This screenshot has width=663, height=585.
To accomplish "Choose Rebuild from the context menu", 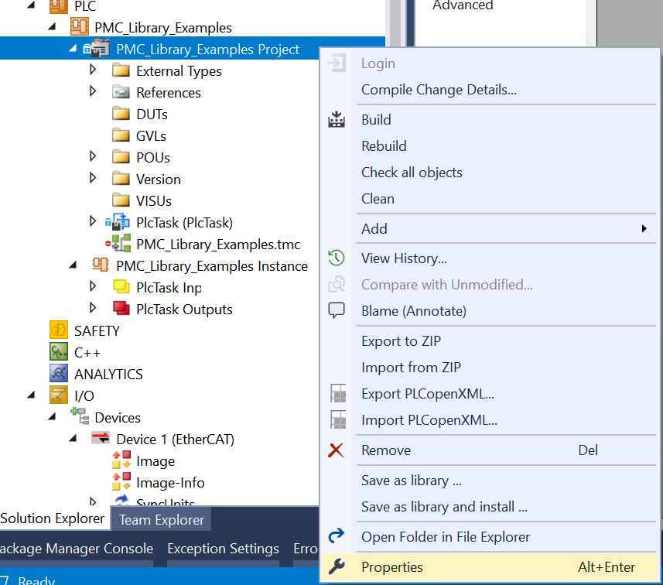I will click(x=384, y=146).
